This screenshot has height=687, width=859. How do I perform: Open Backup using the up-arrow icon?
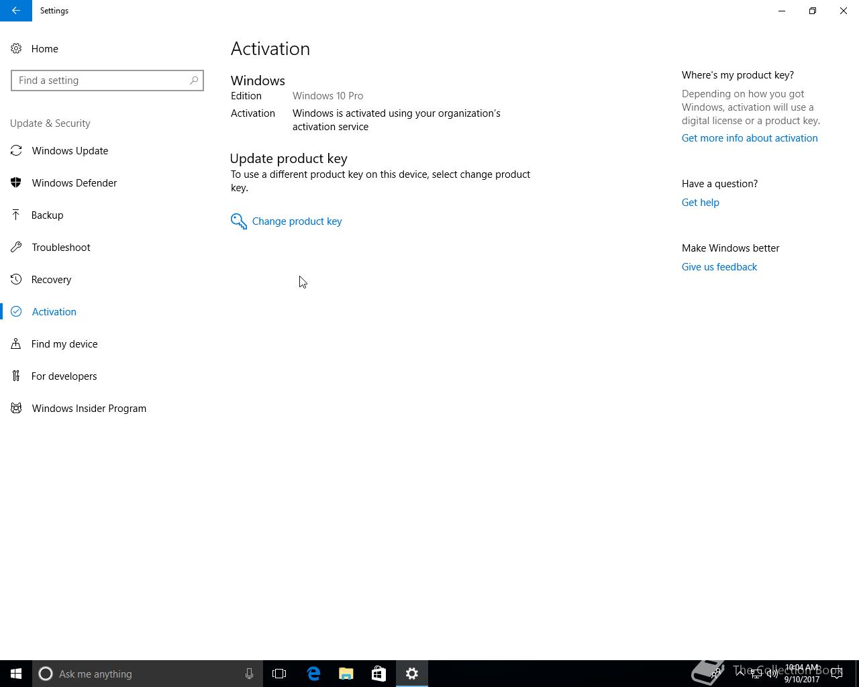[16, 215]
